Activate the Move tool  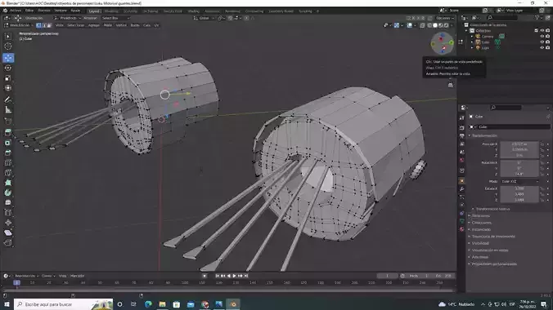[x=8, y=58]
